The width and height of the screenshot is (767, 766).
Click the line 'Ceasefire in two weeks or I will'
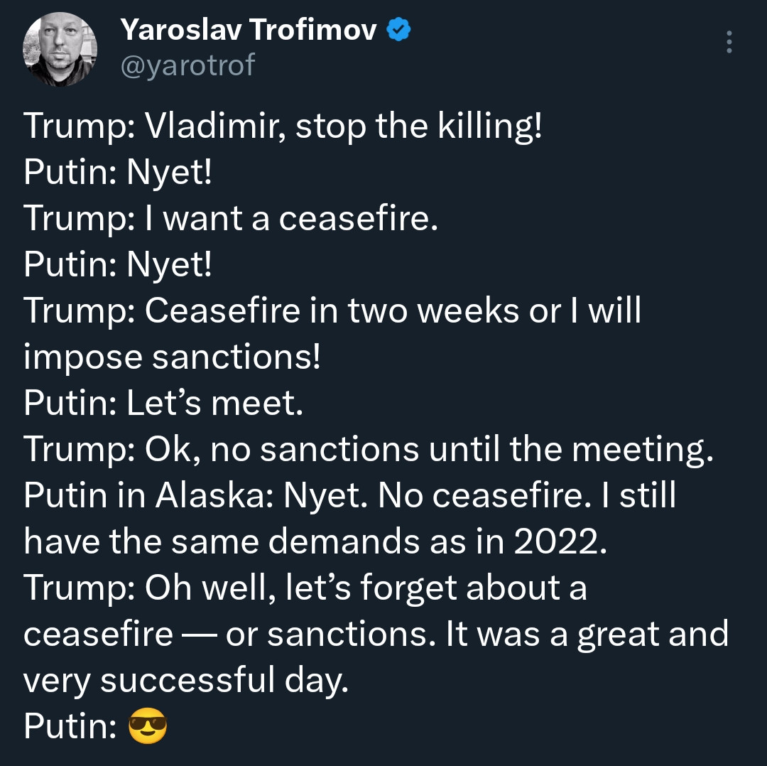332,311
